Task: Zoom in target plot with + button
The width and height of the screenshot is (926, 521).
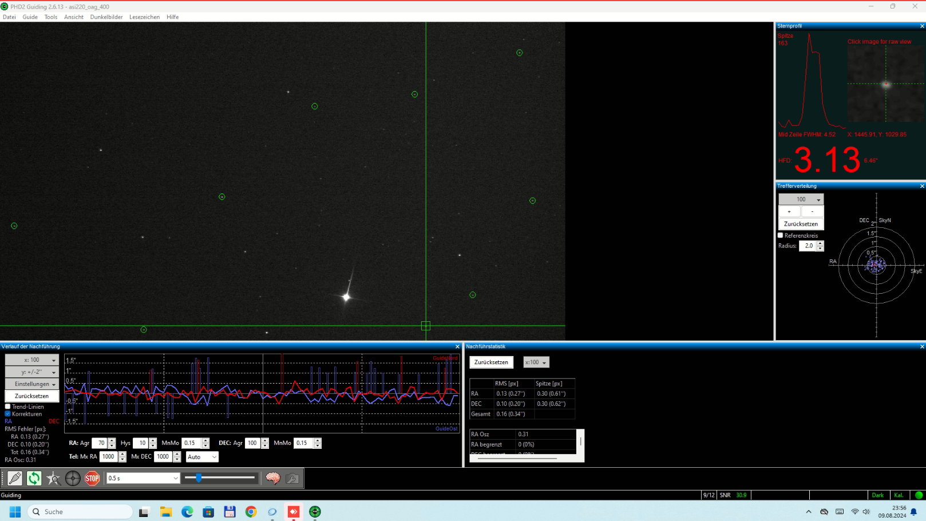Action: 790,212
